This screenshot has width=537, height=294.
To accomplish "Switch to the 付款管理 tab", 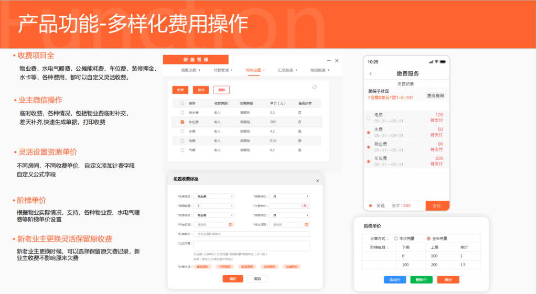I will [x=221, y=70].
